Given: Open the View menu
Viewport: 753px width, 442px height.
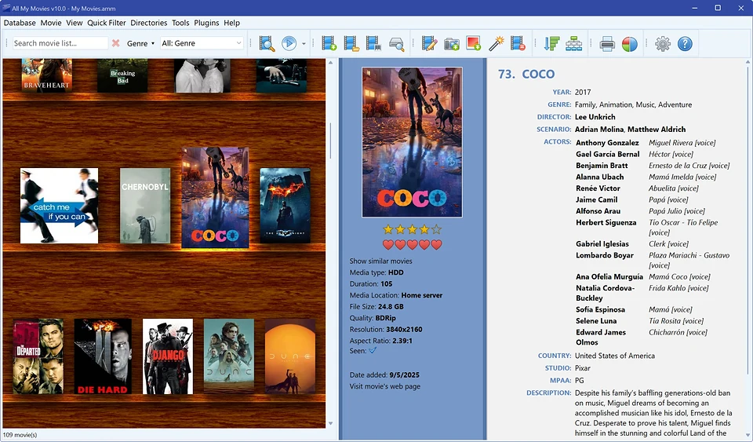Looking at the screenshot, I should 75,23.
